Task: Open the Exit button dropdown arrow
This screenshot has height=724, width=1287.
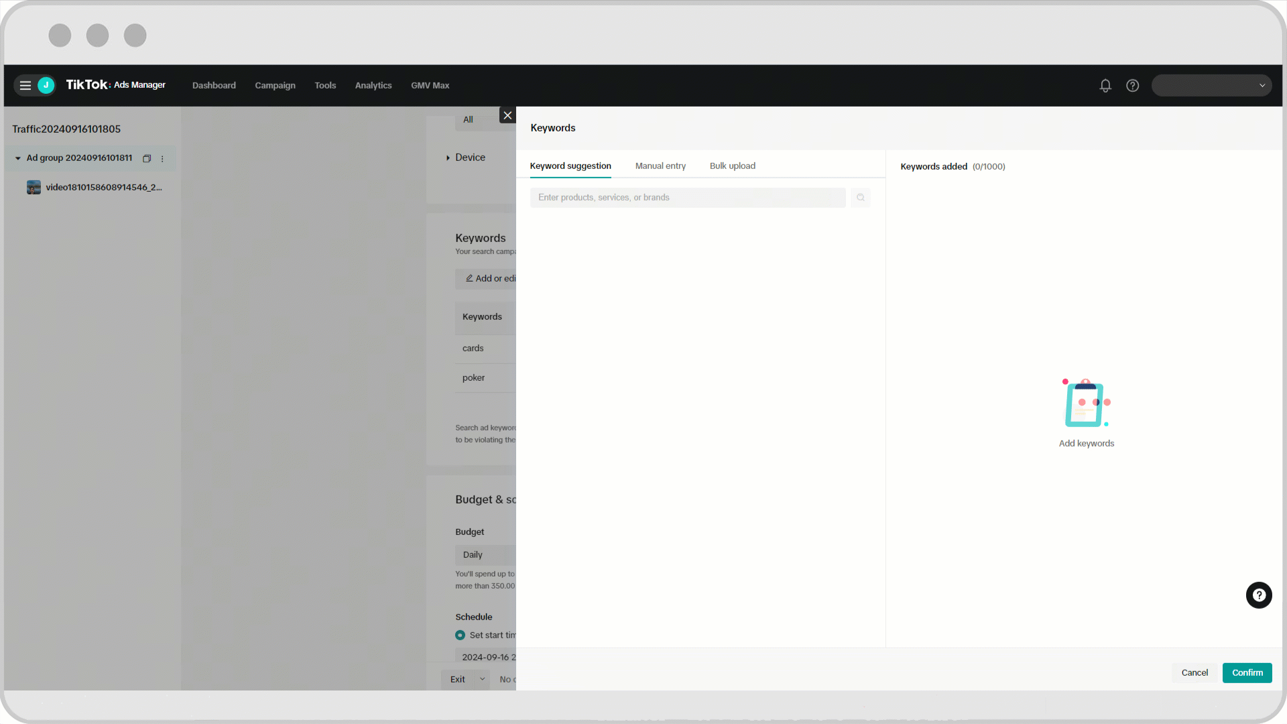Action: coord(482,679)
